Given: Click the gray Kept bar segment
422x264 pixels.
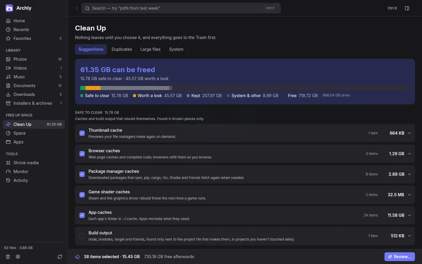Looking at the screenshot, I should point(135,88).
